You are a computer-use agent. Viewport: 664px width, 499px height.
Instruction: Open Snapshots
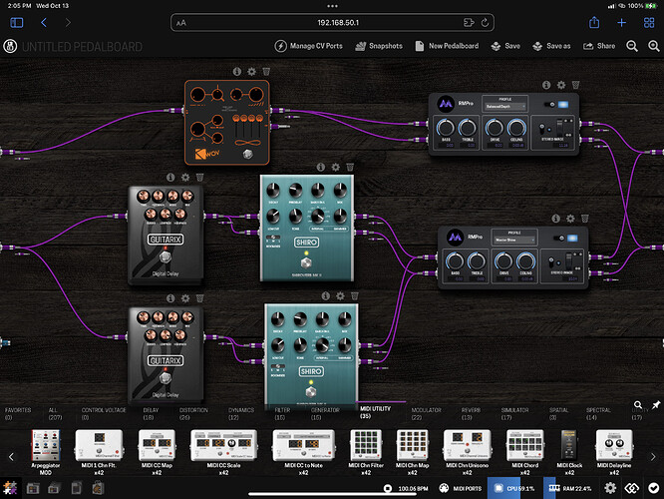[379, 46]
